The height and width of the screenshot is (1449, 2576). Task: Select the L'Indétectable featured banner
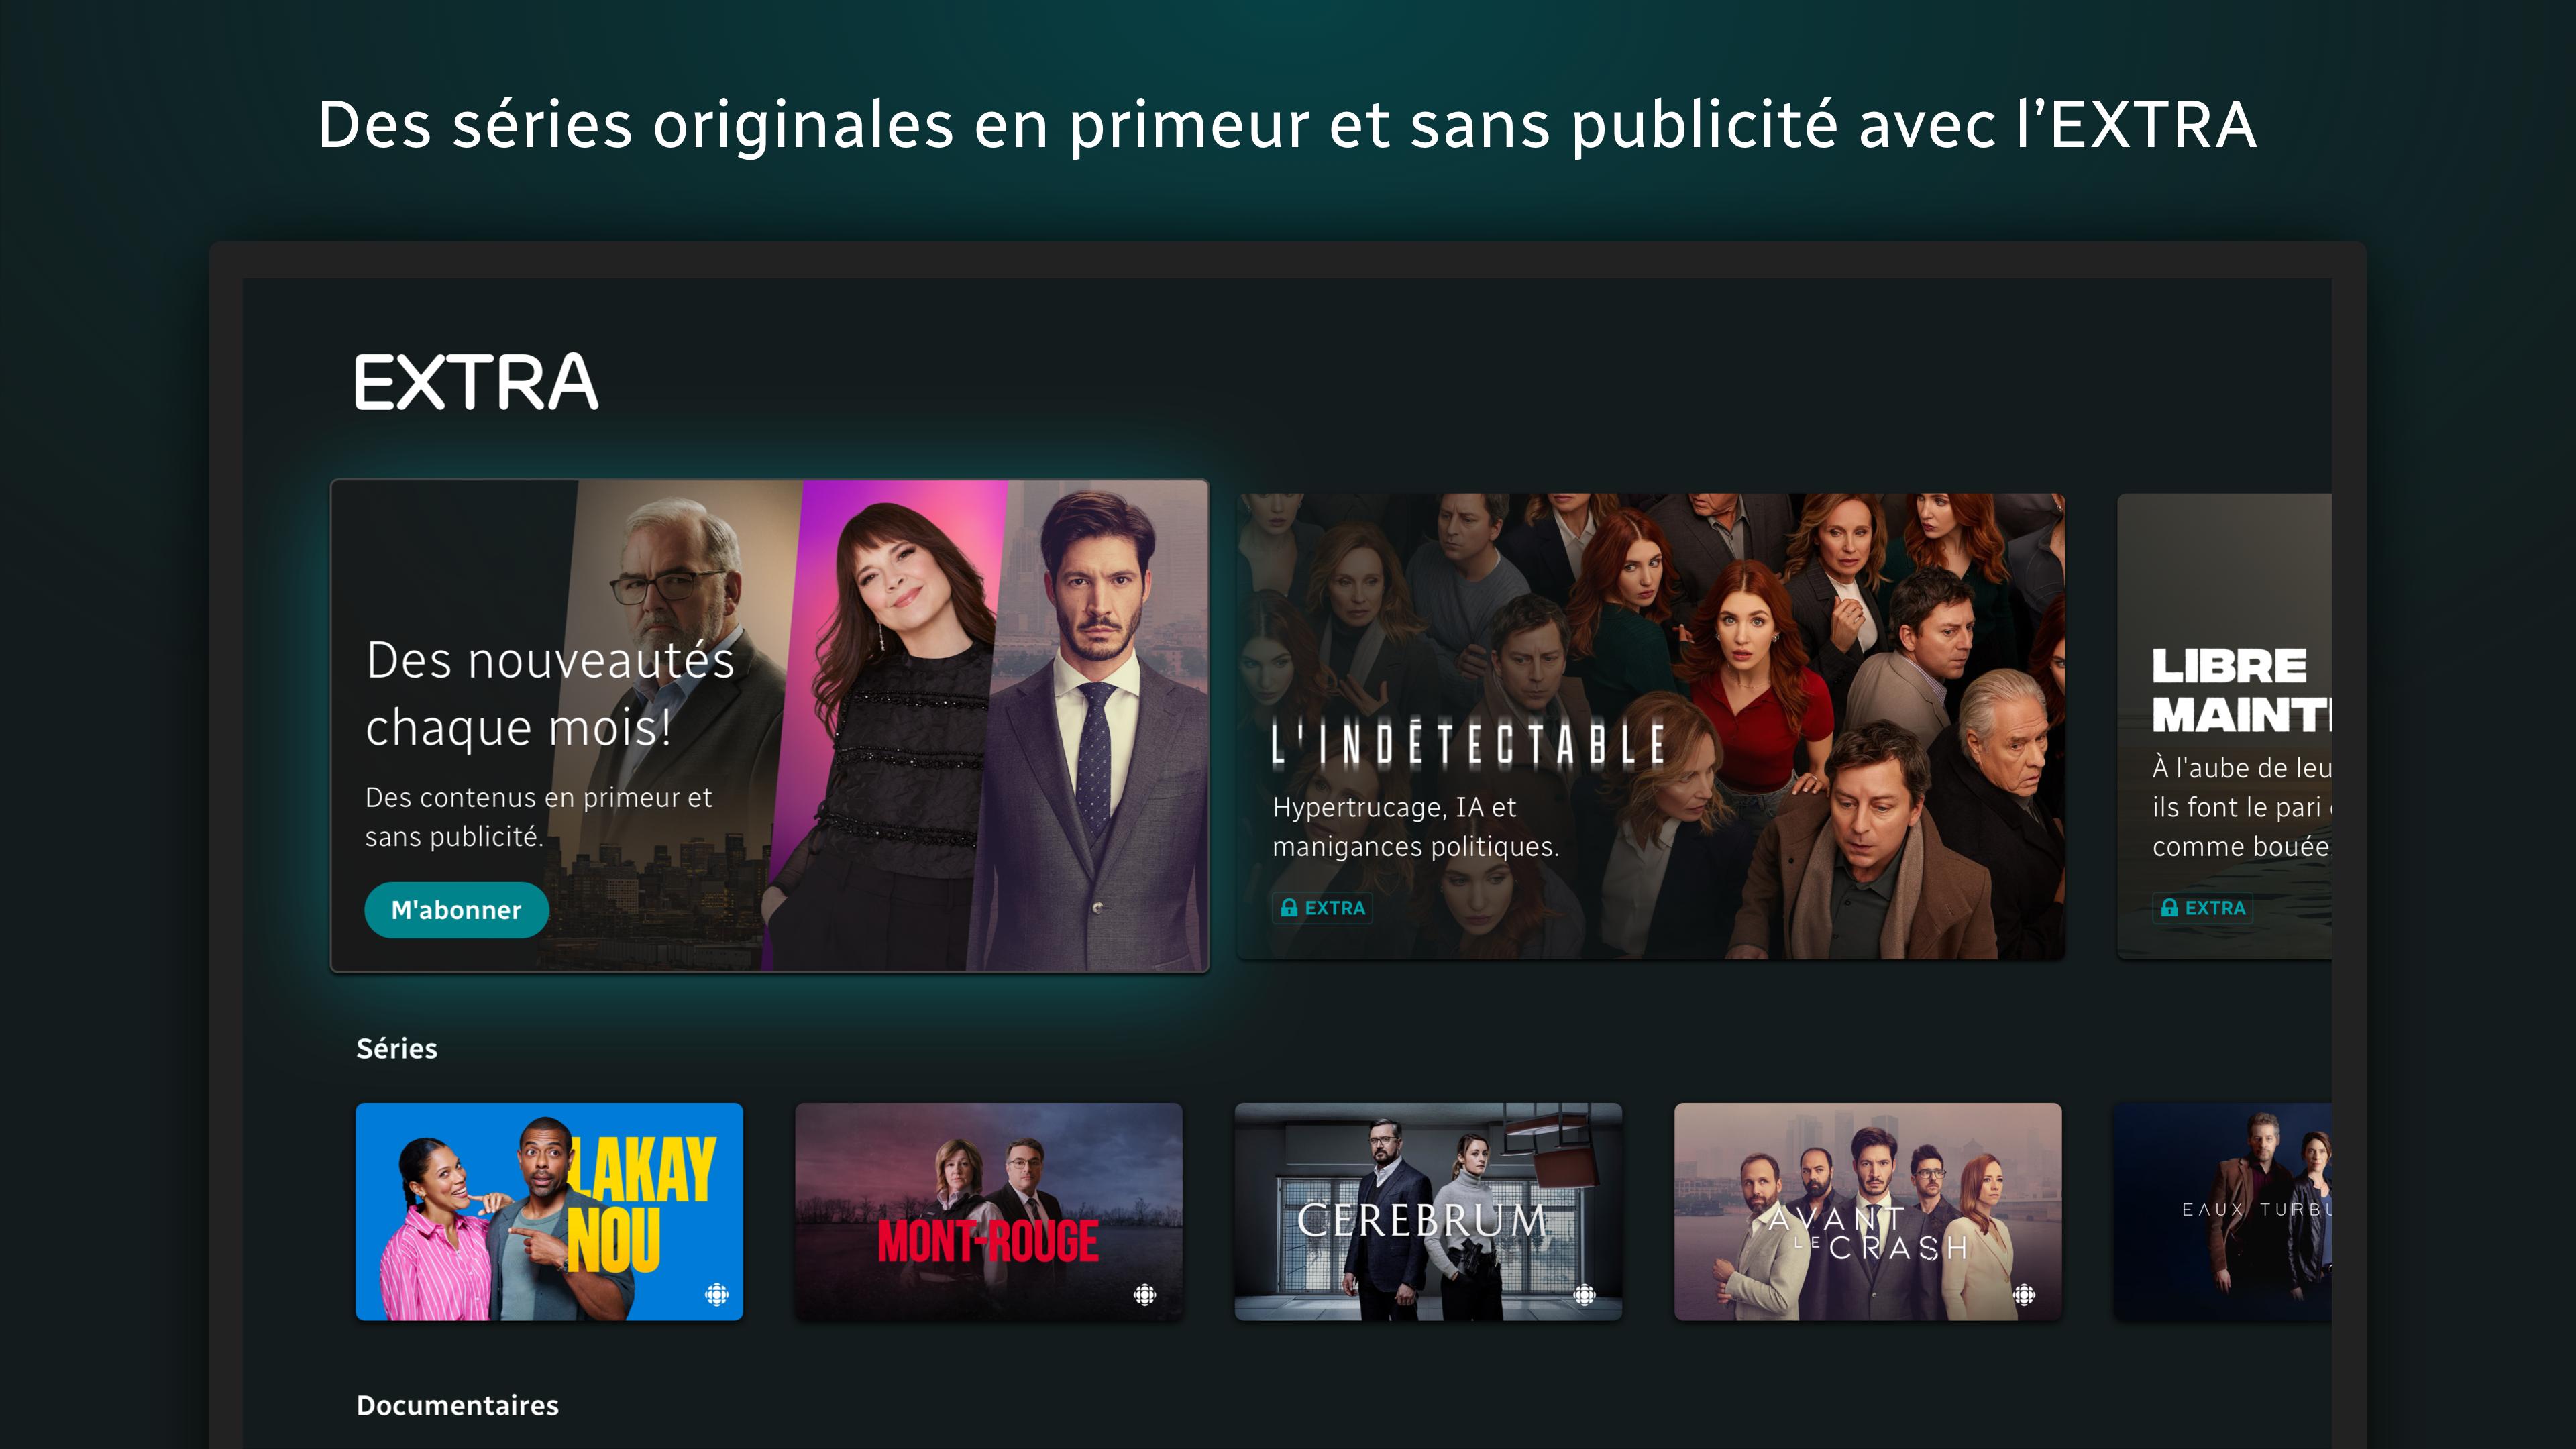pos(1651,726)
